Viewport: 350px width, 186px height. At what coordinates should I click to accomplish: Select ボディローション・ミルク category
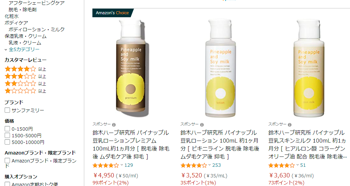point(37,30)
